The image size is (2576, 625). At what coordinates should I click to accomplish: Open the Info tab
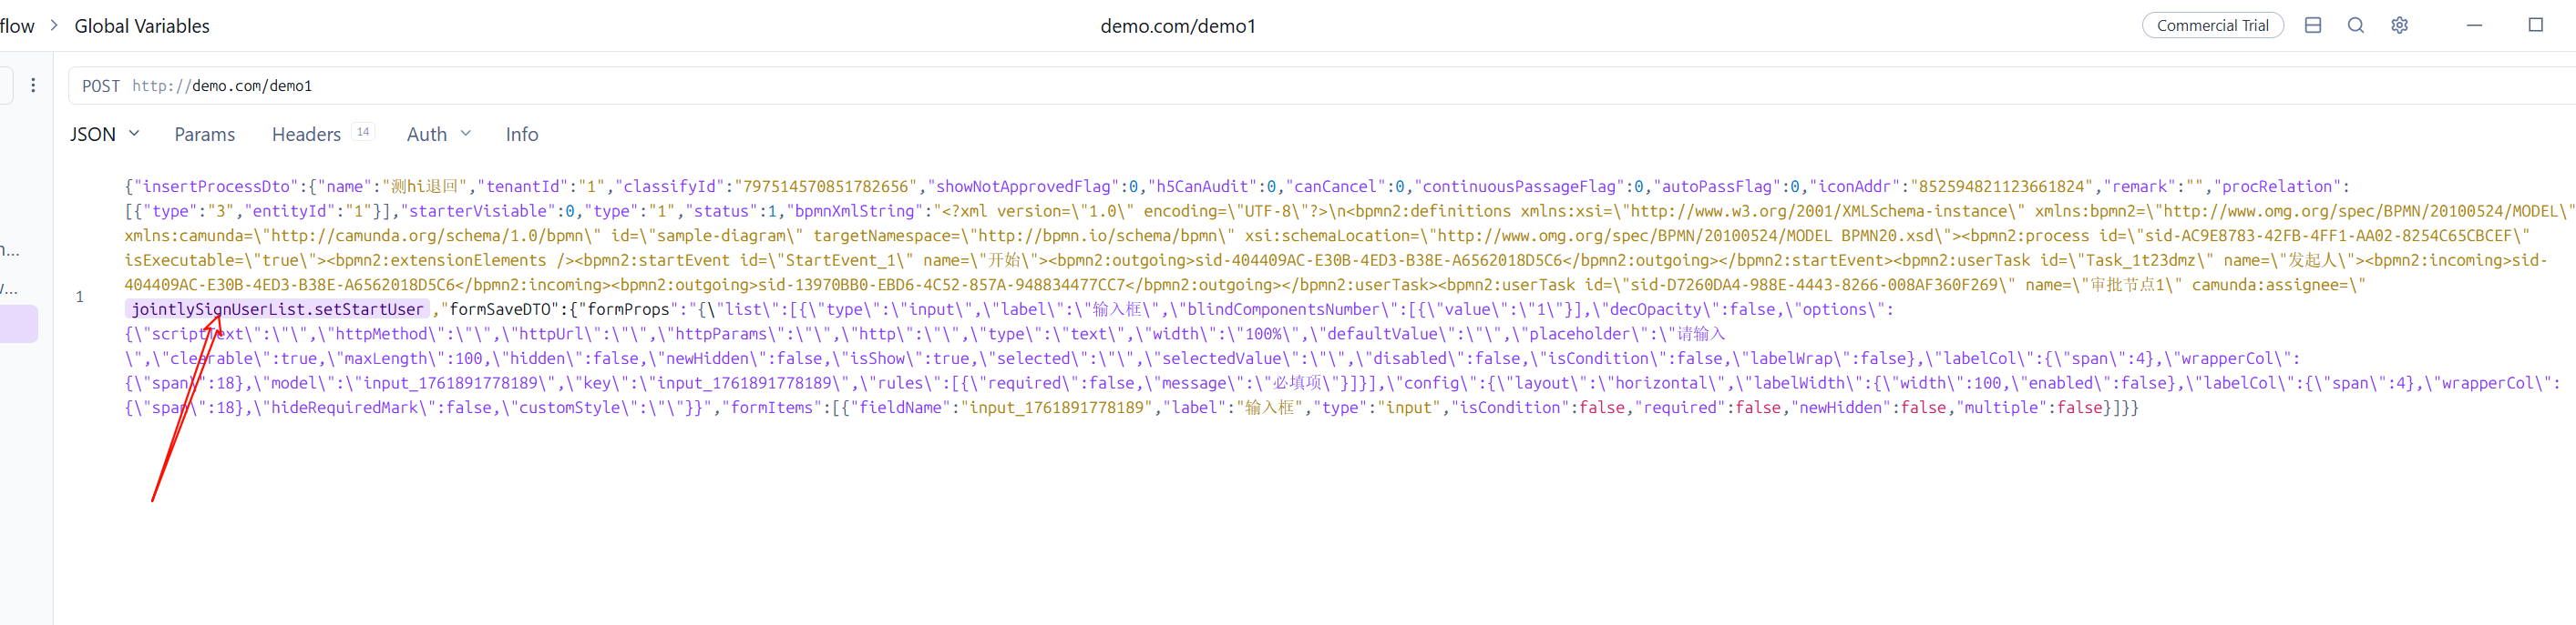(521, 135)
